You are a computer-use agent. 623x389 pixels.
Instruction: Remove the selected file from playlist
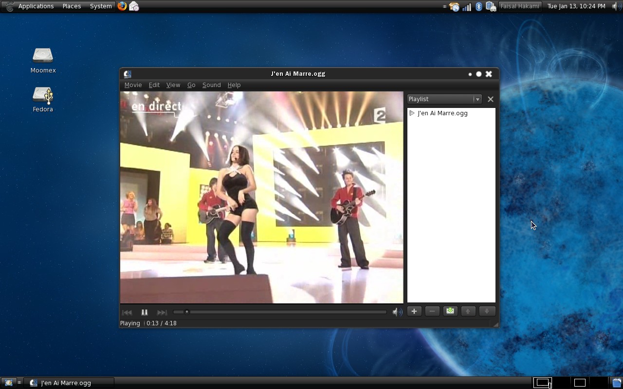[432, 311]
